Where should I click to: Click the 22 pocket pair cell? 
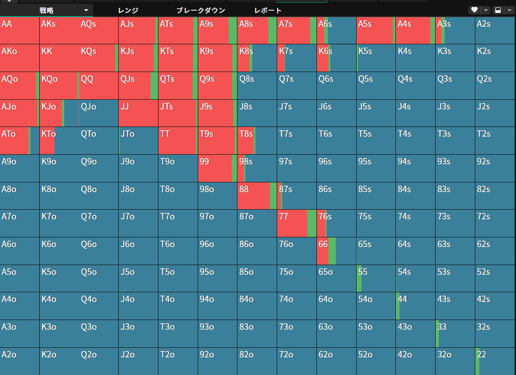click(495, 361)
